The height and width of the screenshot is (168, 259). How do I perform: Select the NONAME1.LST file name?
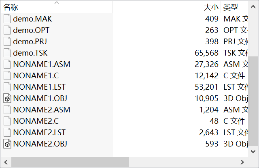[39, 87]
